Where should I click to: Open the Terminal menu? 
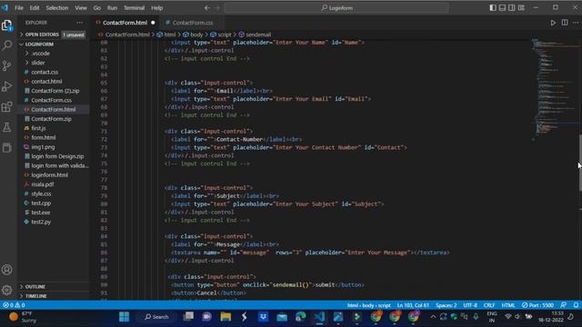click(x=134, y=8)
